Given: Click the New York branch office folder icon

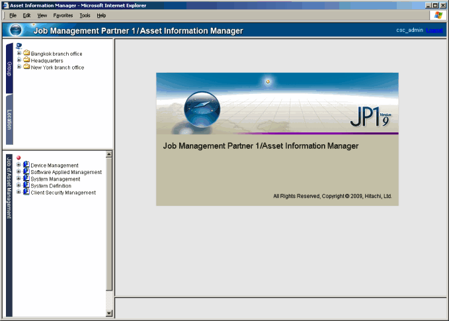Looking at the screenshot, I should click(x=26, y=67).
